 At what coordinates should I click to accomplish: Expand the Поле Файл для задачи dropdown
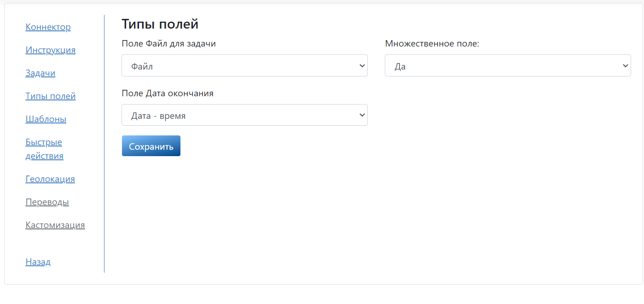tap(244, 65)
